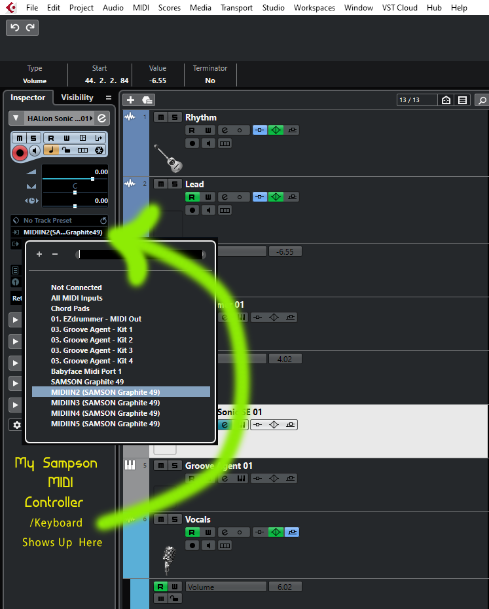Screen dimensions: 489x609
Task: Select Babyface Midi Port 1 input
Action: click(121, 371)
